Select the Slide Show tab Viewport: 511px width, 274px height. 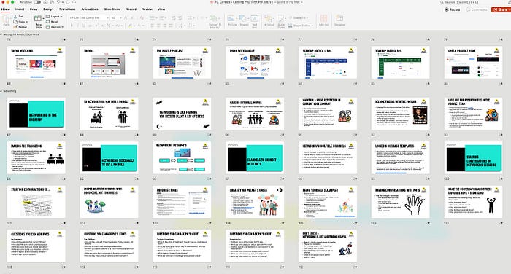coord(112,9)
